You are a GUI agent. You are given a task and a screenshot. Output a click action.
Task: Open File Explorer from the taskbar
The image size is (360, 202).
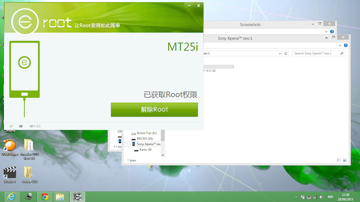click(x=60, y=197)
